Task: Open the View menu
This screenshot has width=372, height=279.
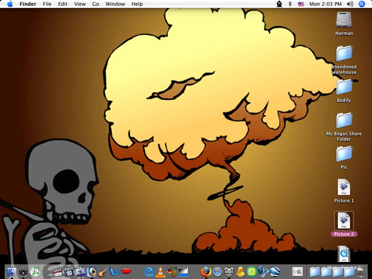Action: (80, 4)
